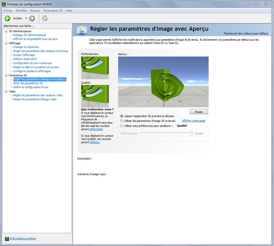Collapse the Vidéo tree node
Image resolution: width=274 pixels, height=246 pixels.
tap(6, 91)
